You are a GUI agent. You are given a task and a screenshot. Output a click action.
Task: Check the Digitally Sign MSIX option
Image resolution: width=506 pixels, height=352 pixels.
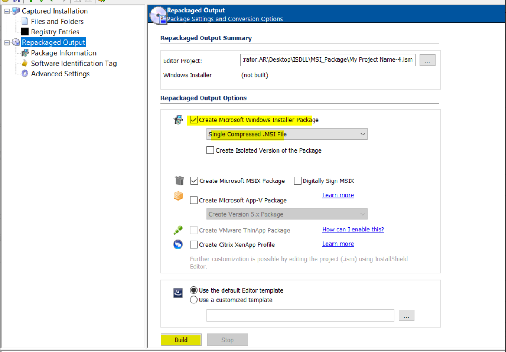pos(297,181)
